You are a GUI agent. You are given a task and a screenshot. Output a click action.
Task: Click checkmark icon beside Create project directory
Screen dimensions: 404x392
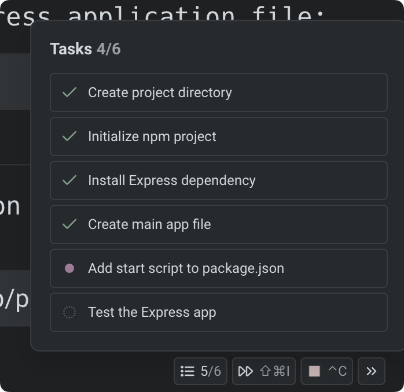pyautogui.click(x=69, y=93)
